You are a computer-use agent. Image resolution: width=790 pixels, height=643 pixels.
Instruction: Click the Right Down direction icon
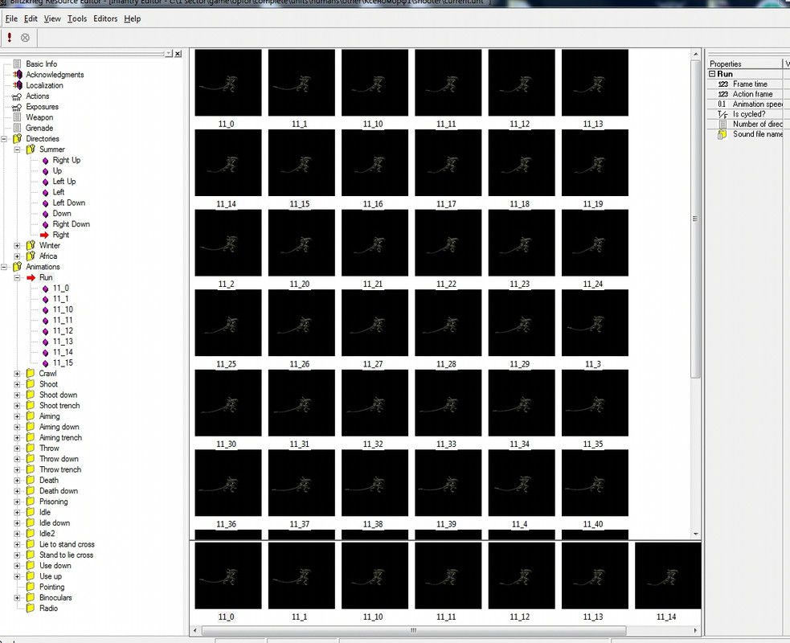pyautogui.click(x=45, y=224)
